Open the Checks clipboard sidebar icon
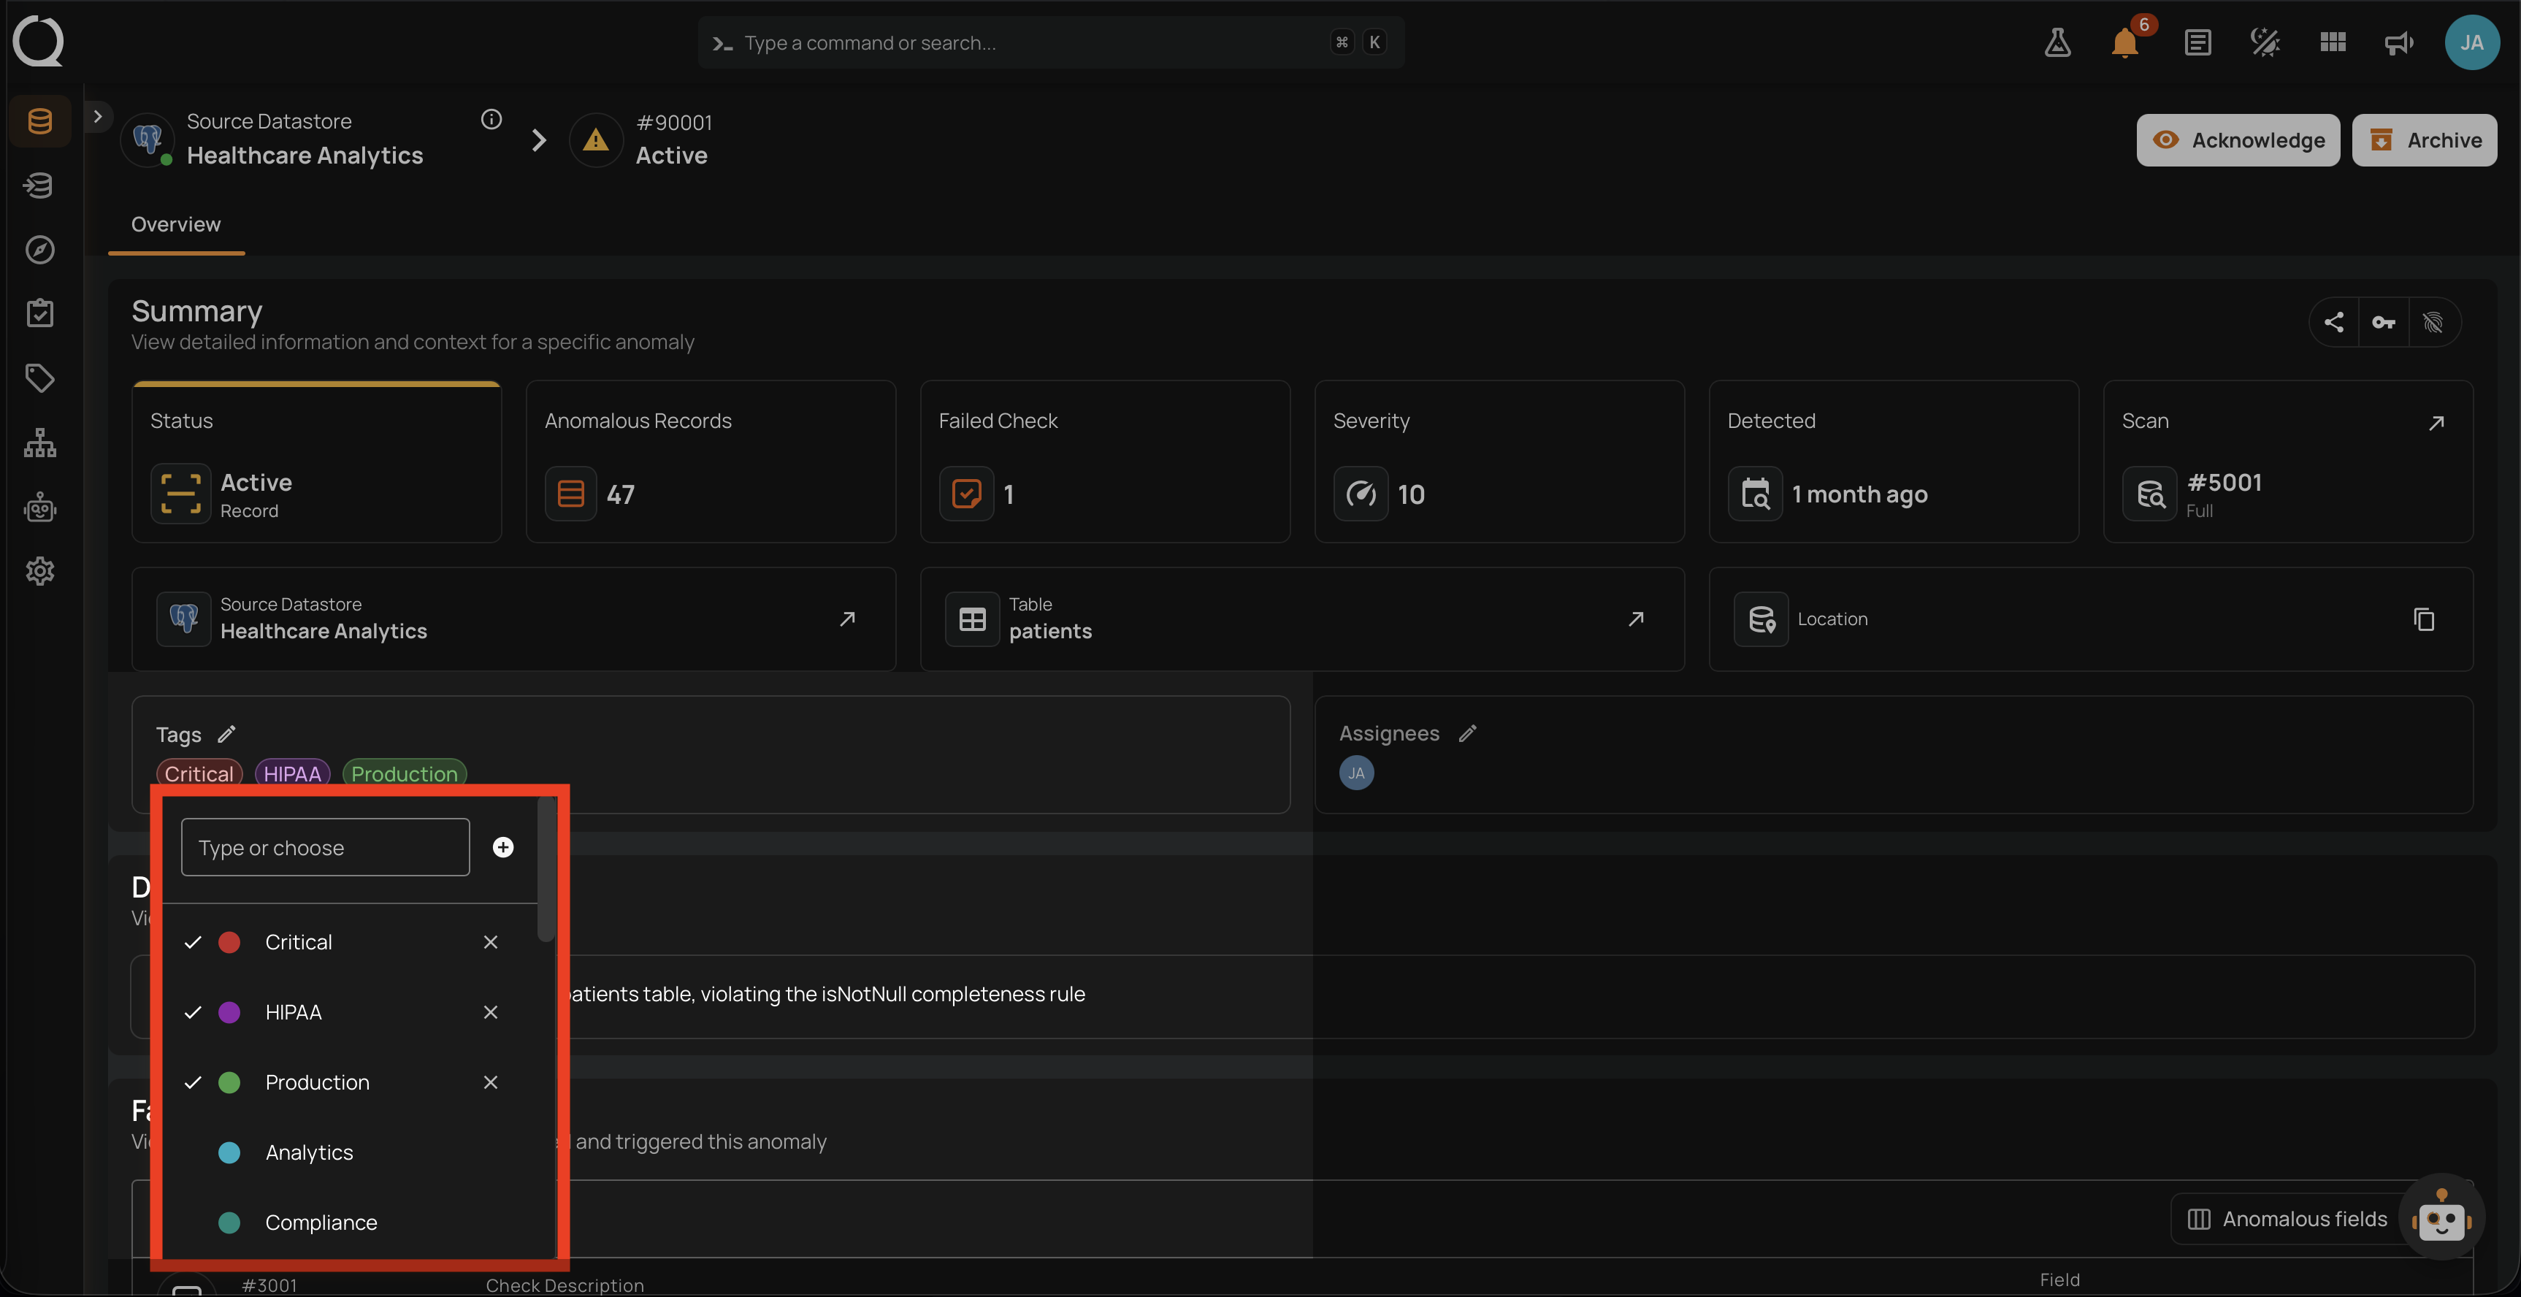The image size is (2521, 1297). [x=40, y=314]
